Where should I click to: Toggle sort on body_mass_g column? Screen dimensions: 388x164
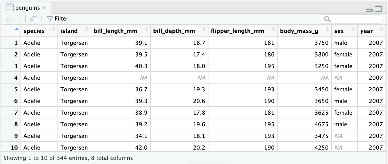click(x=327, y=29)
